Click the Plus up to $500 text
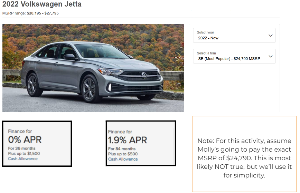300x193 pixels. pyautogui.click(x=123, y=154)
